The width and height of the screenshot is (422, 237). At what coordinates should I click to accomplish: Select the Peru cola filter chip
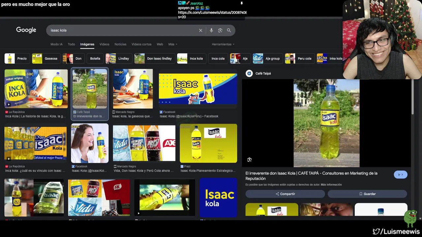click(x=299, y=59)
